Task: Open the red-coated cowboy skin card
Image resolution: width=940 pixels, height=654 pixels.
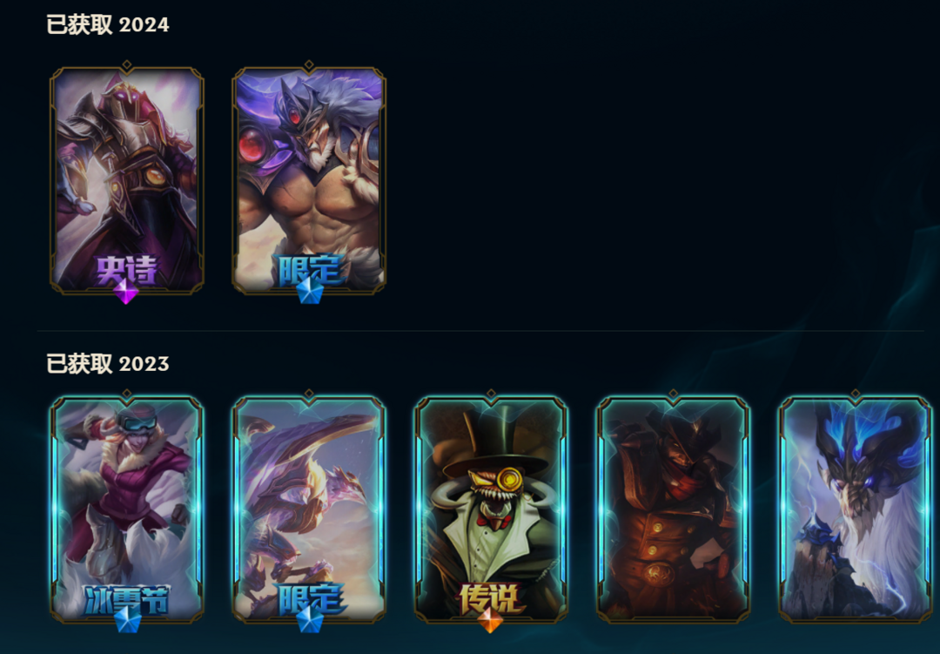Action: (x=673, y=509)
